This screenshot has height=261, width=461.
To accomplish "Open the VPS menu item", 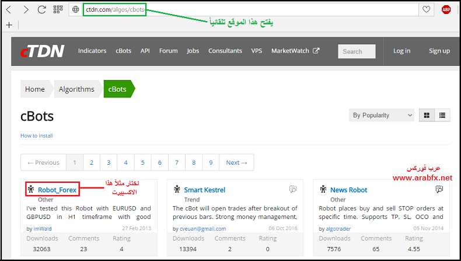I will click(x=256, y=51).
